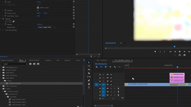Click 32-bit Color effects filter icon
Screen dimensions: 191x107
34,64
